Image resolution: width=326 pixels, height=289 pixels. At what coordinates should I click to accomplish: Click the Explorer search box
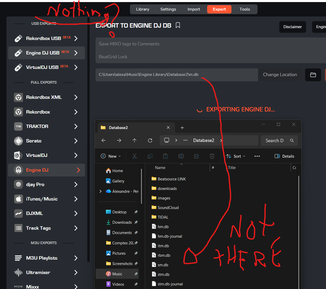click(279, 140)
